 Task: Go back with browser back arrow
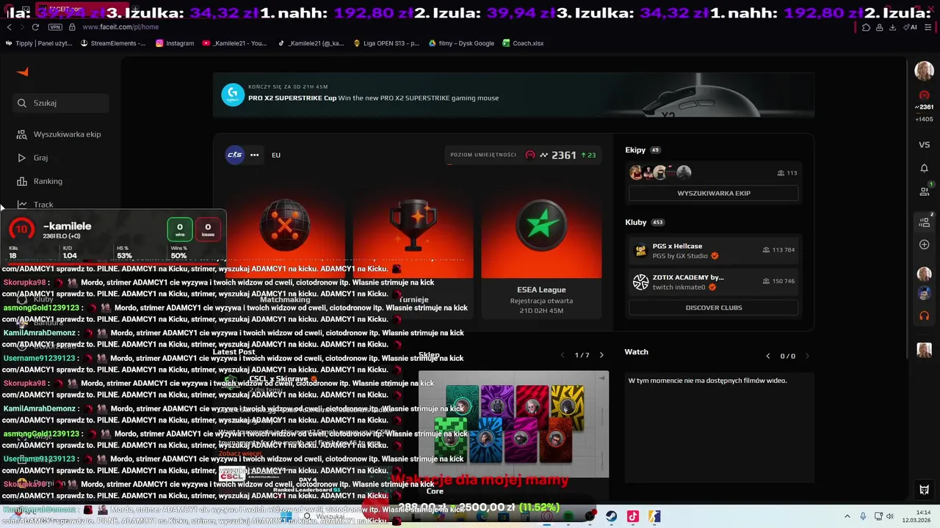[9, 27]
